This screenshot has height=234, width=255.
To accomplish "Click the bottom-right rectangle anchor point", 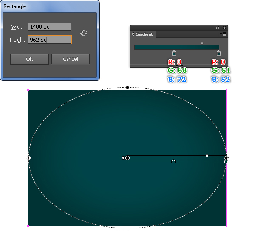I will coord(227,226).
